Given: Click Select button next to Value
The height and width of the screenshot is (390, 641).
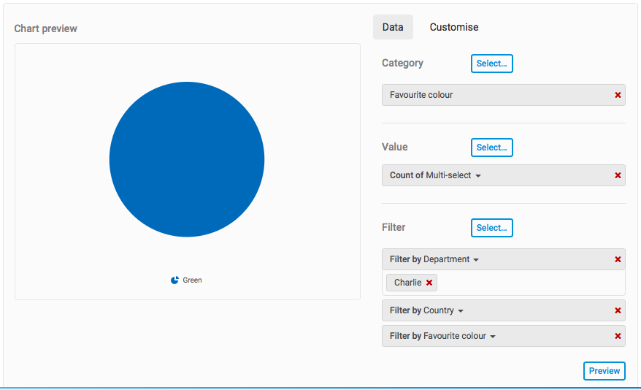Looking at the screenshot, I should coord(491,148).
